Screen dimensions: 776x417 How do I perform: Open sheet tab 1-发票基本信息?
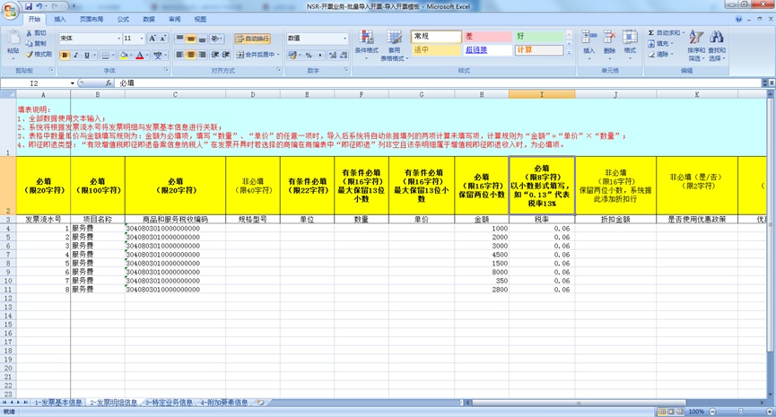click(x=58, y=403)
